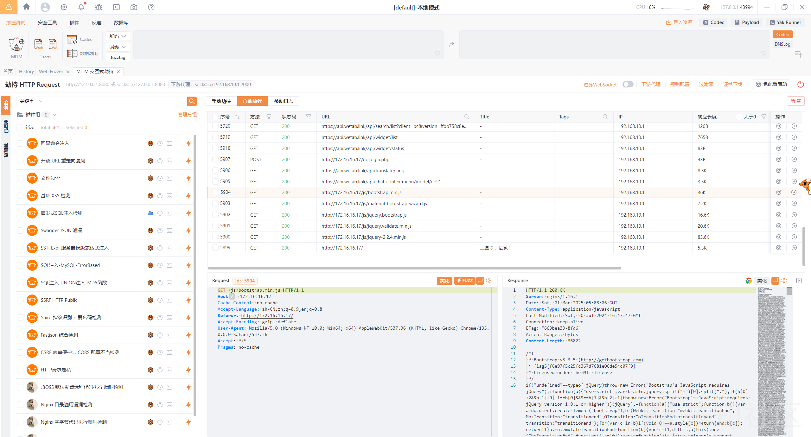Screen dimensions: 811x437
Task: Collapse the response side panel
Action: point(799,281)
